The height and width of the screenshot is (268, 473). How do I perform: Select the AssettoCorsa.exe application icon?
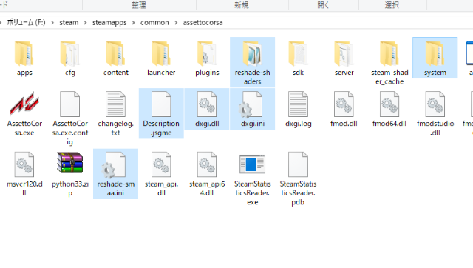24,104
